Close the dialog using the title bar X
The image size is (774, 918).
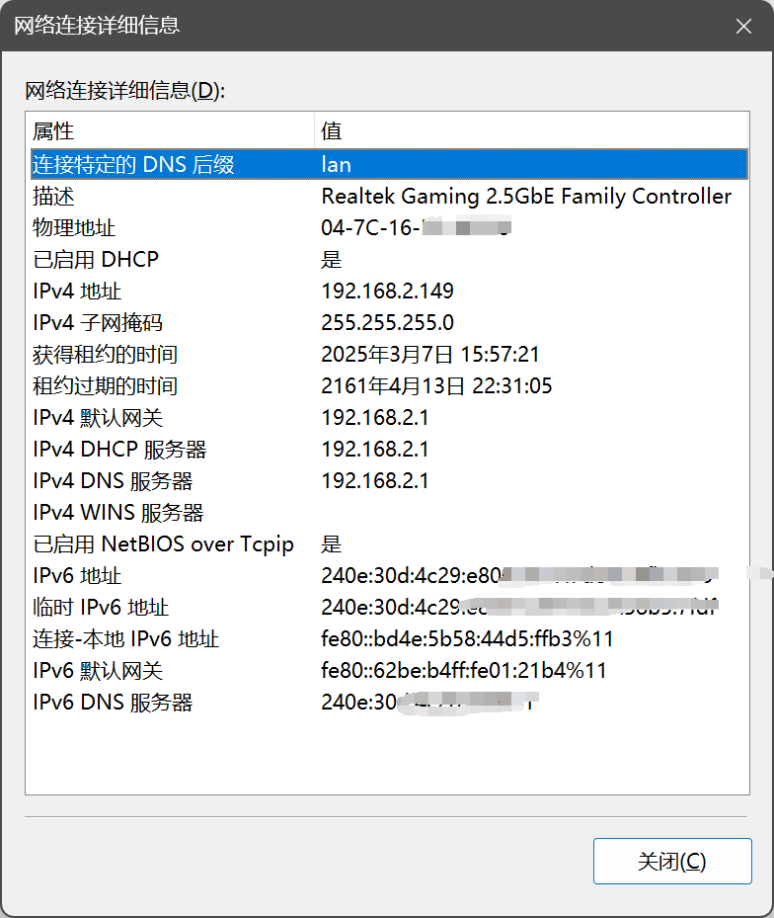pyautogui.click(x=743, y=27)
